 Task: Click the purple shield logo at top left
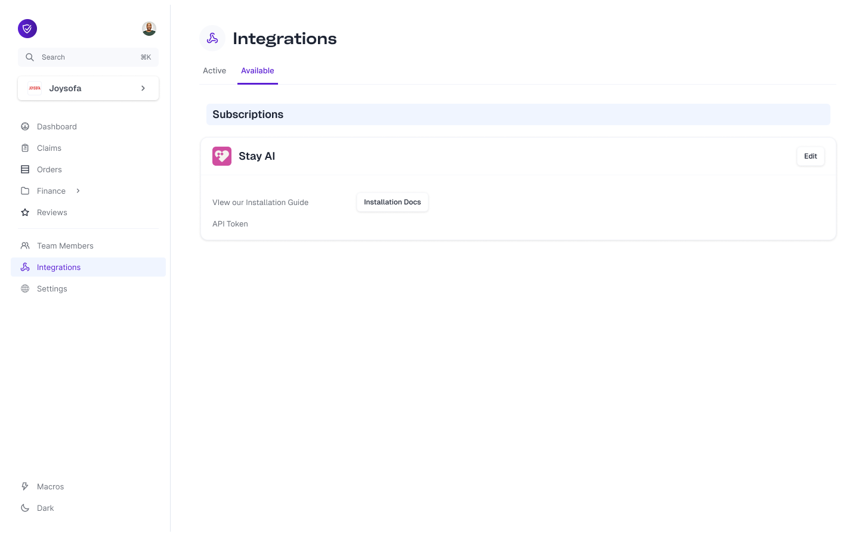(27, 28)
